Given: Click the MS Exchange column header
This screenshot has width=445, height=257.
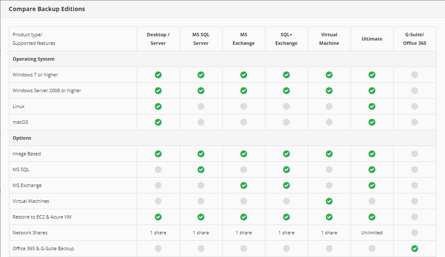Looking at the screenshot, I should click(x=244, y=39).
